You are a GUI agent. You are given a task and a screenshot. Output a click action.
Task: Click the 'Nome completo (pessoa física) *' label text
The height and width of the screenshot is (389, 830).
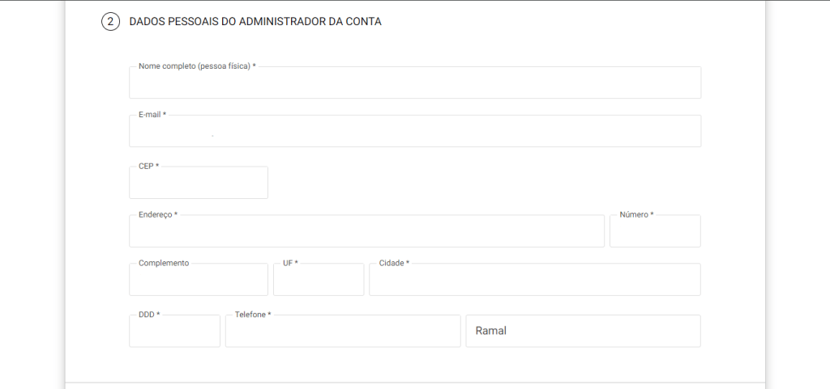coord(197,66)
